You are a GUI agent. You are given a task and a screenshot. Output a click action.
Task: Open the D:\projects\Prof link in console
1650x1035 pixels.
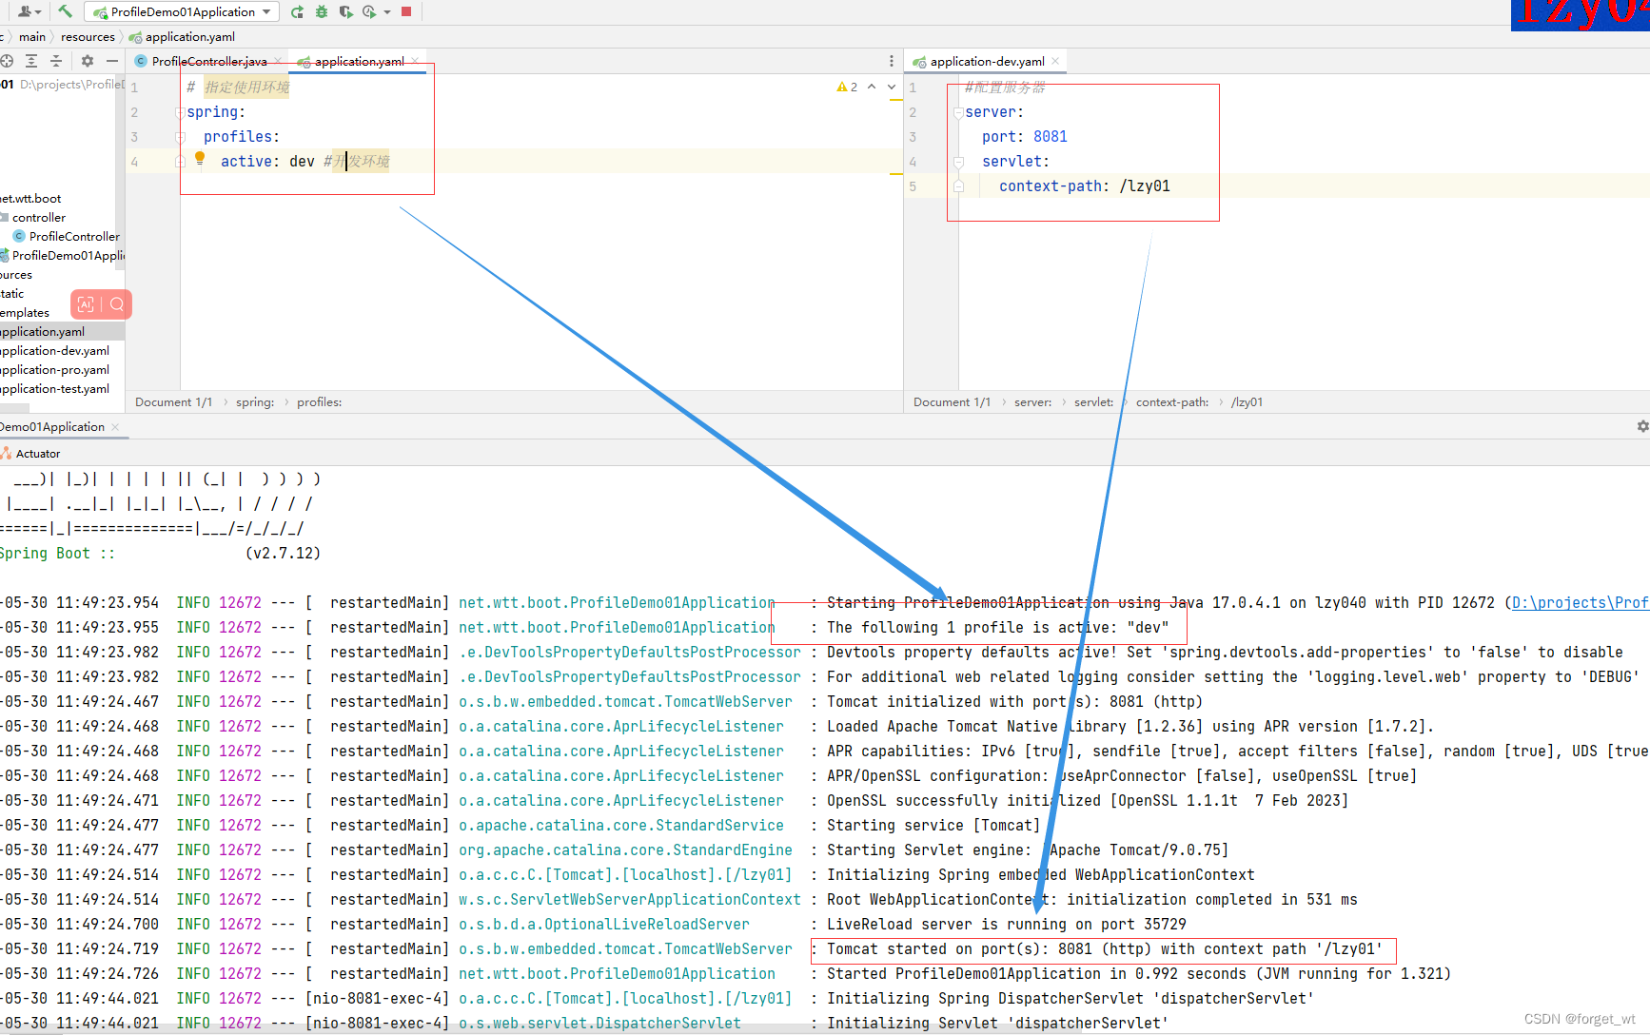(x=1580, y=602)
